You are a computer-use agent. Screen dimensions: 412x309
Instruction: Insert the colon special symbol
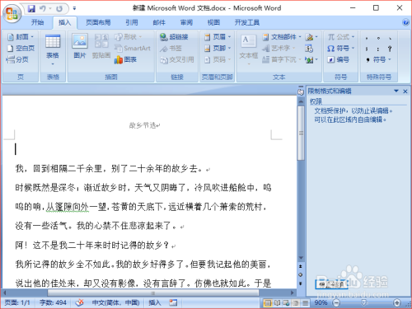(x=378, y=49)
